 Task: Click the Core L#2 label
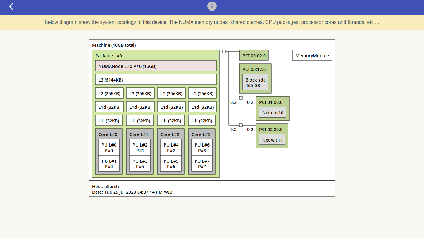tap(170, 134)
